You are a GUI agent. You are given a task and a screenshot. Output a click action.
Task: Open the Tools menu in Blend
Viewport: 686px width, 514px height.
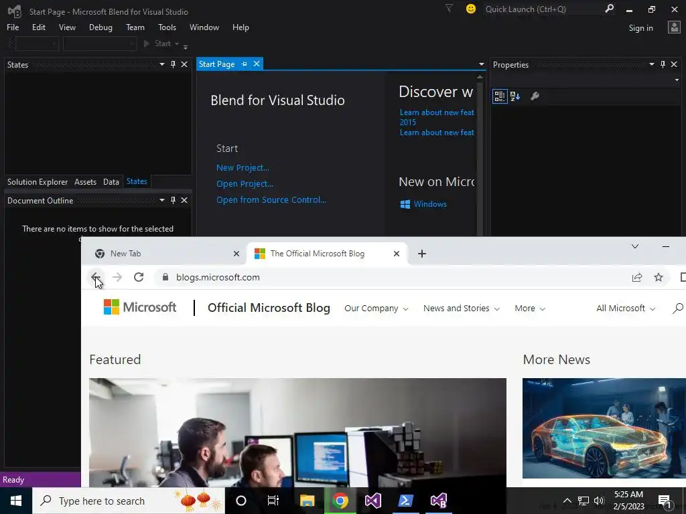[167, 27]
